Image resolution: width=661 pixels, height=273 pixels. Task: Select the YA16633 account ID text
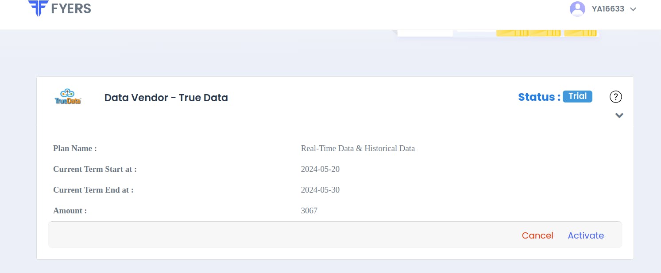coord(608,9)
